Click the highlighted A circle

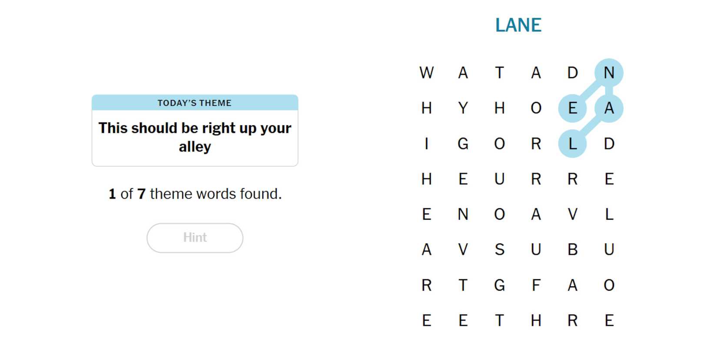coord(609,108)
